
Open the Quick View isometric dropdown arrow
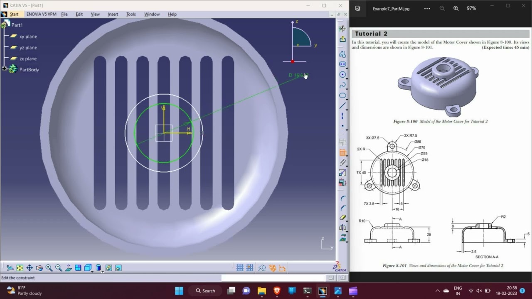[x=92, y=271]
